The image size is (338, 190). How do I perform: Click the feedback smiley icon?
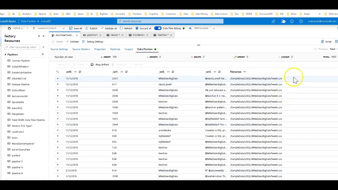pos(292,21)
